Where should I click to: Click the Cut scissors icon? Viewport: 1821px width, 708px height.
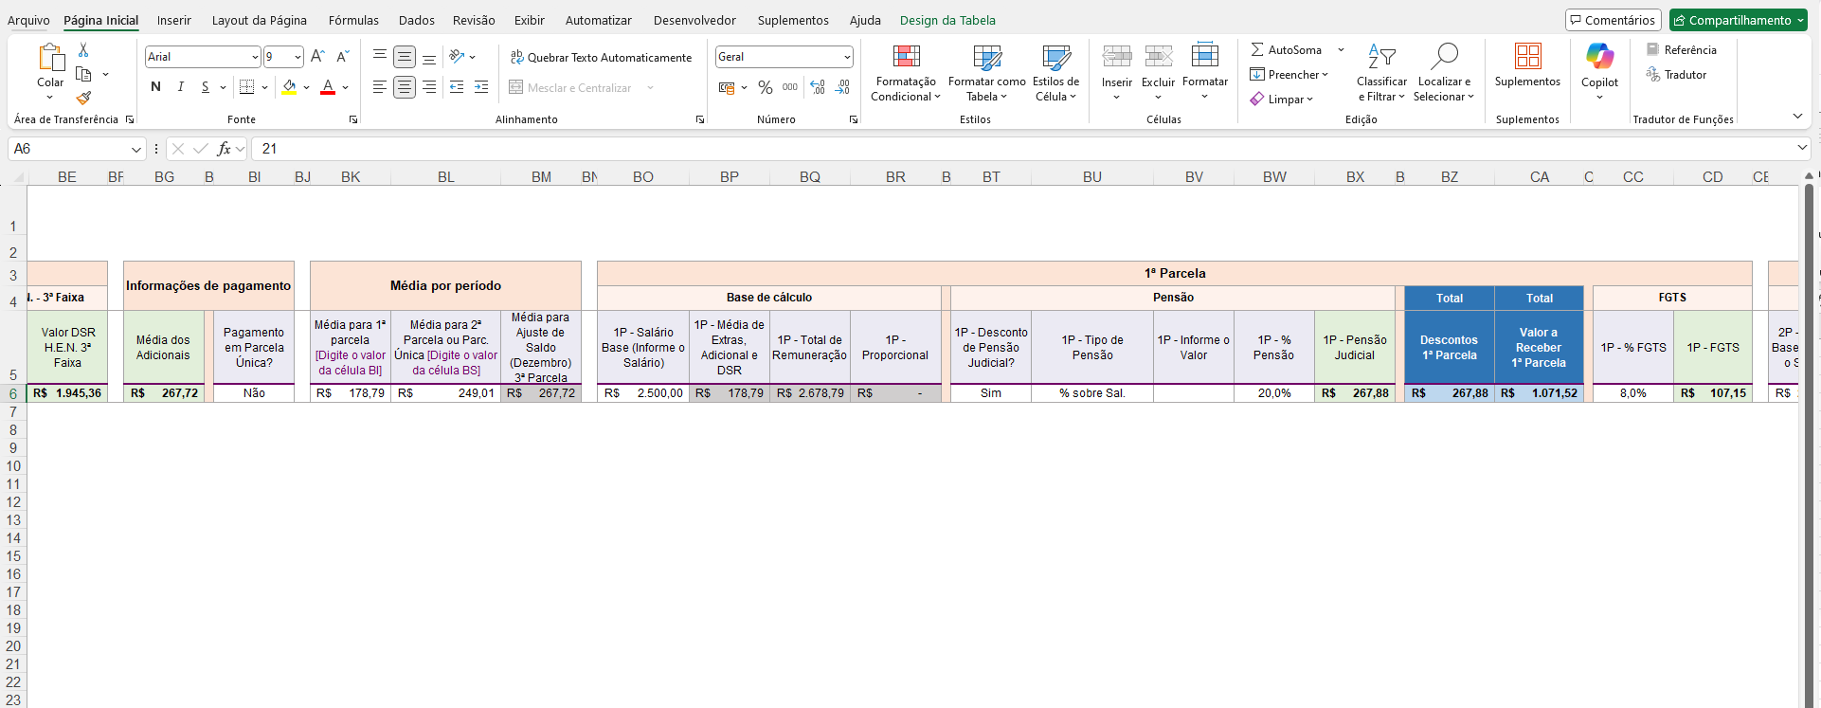(x=83, y=50)
